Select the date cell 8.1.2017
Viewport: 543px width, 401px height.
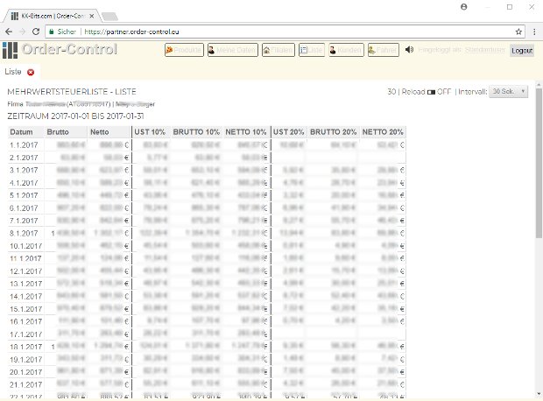point(24,233)
